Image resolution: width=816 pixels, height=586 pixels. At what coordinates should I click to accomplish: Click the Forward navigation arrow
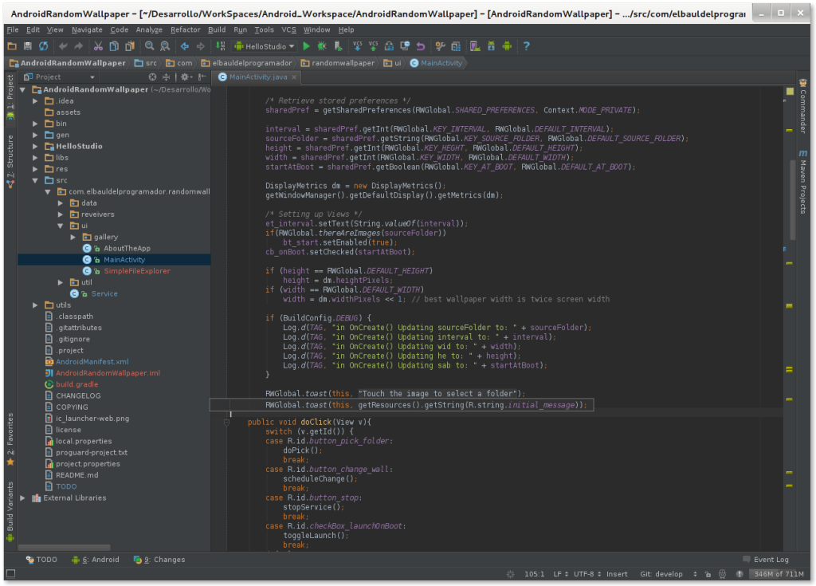pyautogui.click(x=200, y=46)
